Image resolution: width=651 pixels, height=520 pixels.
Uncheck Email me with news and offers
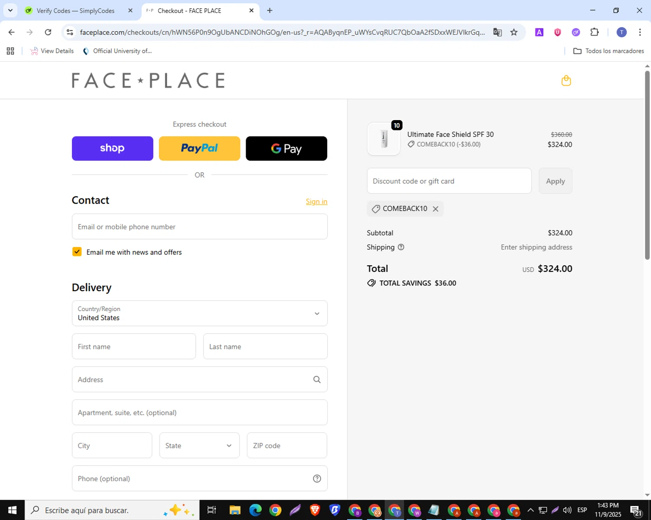77,252
